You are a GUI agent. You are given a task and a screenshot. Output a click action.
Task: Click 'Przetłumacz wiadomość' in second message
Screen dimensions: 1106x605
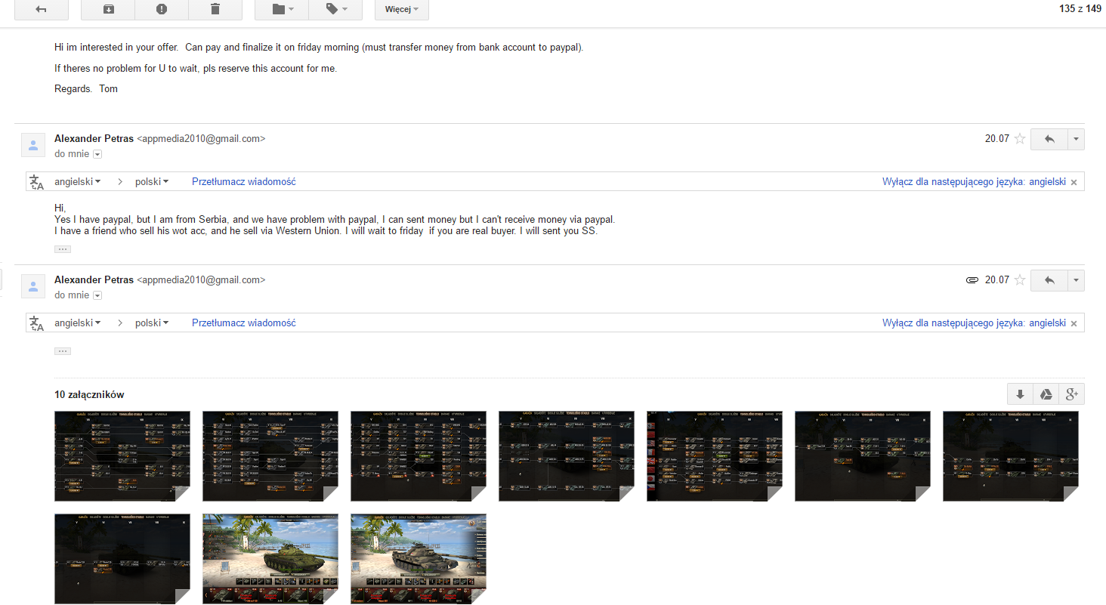[244, 323]
